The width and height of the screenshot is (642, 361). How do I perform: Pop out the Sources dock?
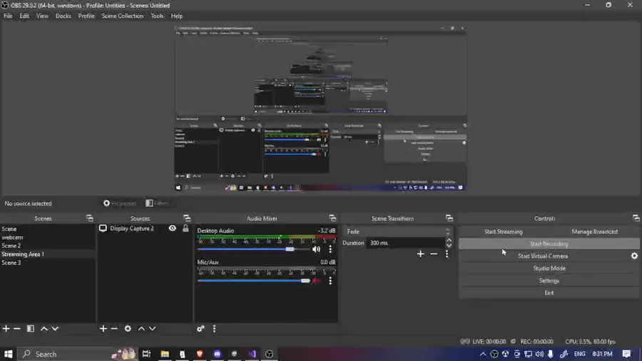tap(187, 218)
